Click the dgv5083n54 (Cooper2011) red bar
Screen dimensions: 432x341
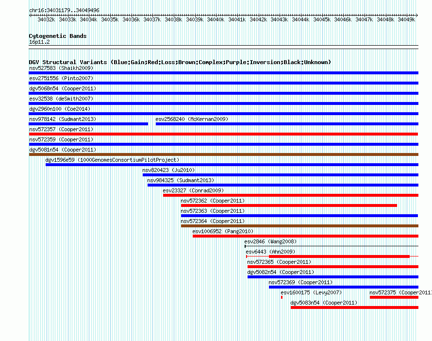pos(354,307)
